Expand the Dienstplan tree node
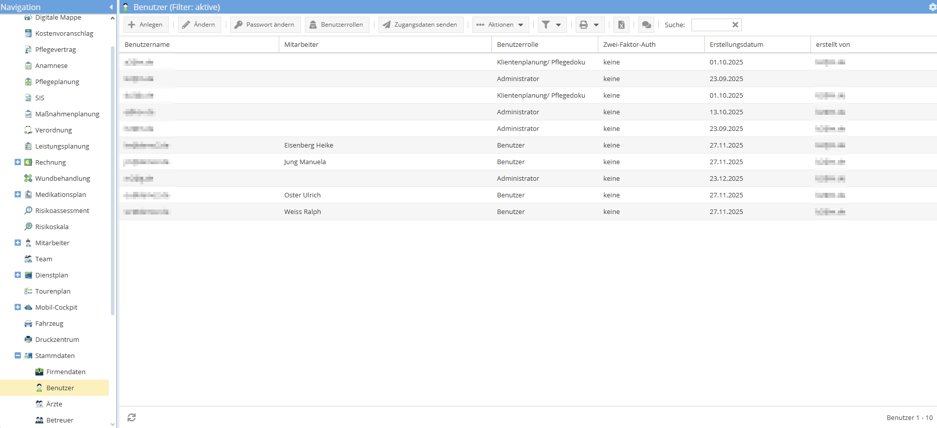Screen dimensions: 937x428 [x=18, y=275]
